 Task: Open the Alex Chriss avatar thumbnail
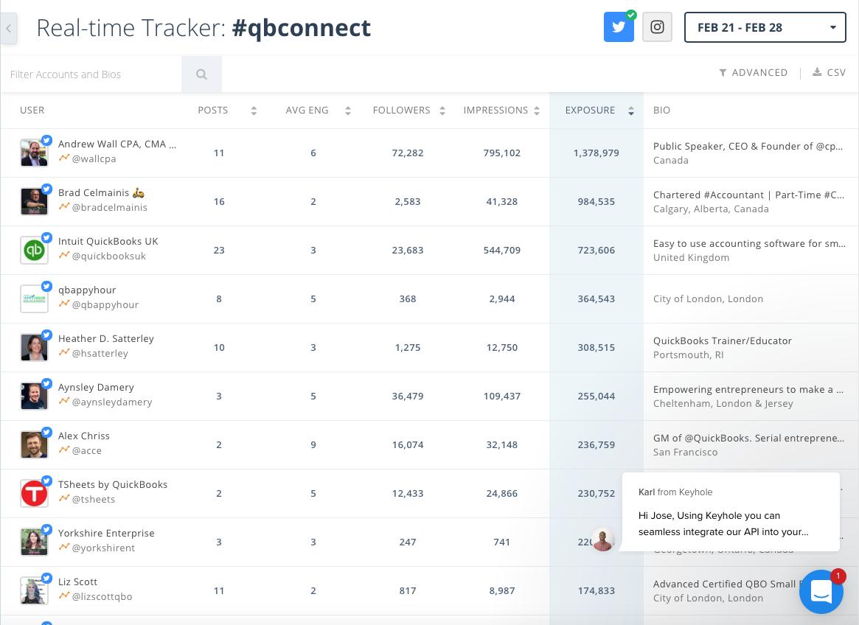(x=34, y=444)
